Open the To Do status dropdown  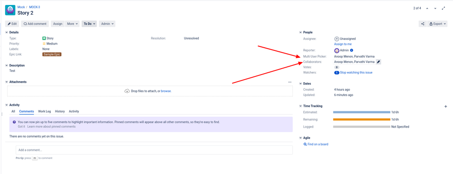click(x=89, y=24)
